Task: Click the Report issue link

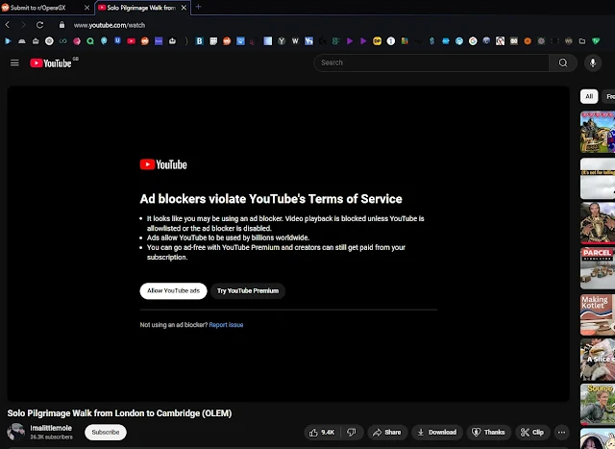Action: coord(226,325)
